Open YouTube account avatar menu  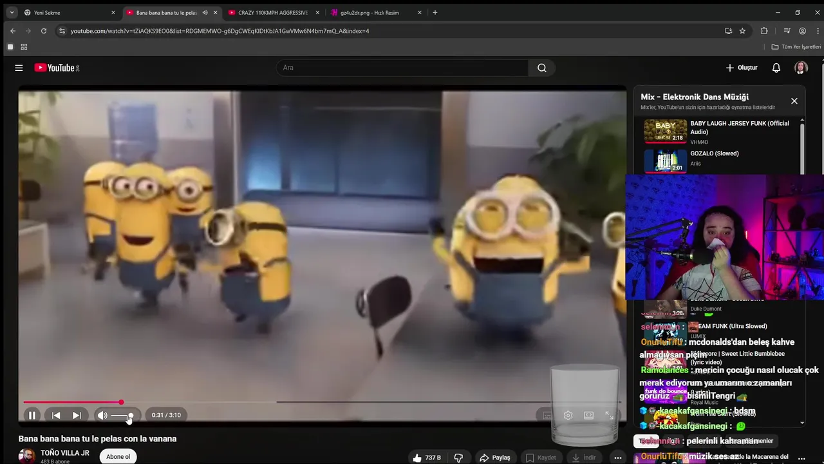[801, 68]
